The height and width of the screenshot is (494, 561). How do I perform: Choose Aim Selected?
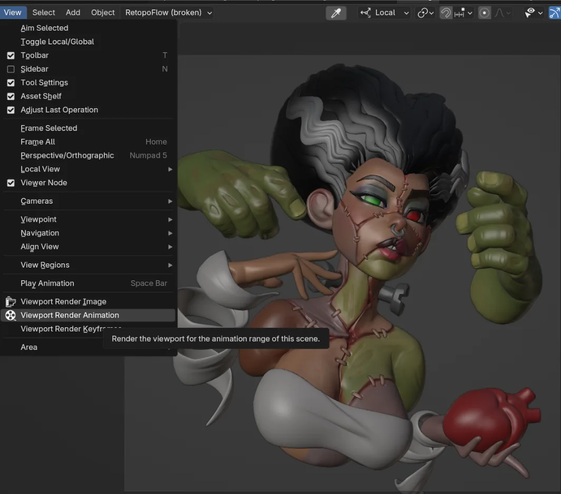(89, 28)
